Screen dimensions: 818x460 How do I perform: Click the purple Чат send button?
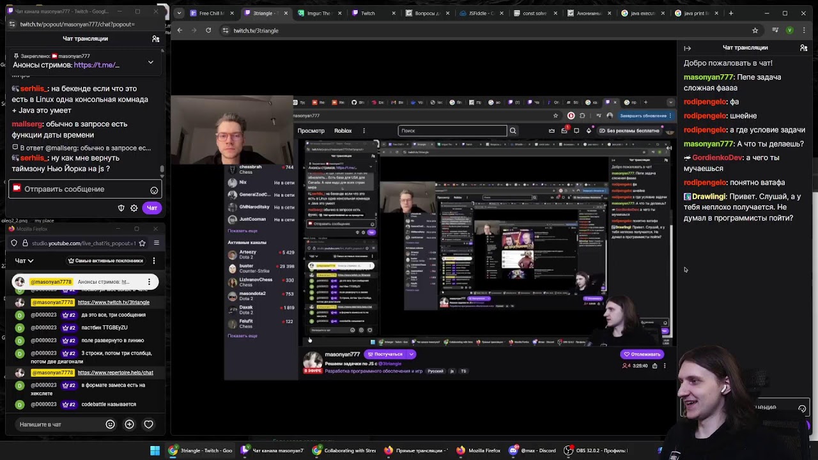[152, 208]
